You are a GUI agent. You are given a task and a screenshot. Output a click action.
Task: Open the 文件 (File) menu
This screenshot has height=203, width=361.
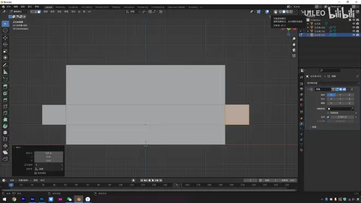tap(9, 7)
